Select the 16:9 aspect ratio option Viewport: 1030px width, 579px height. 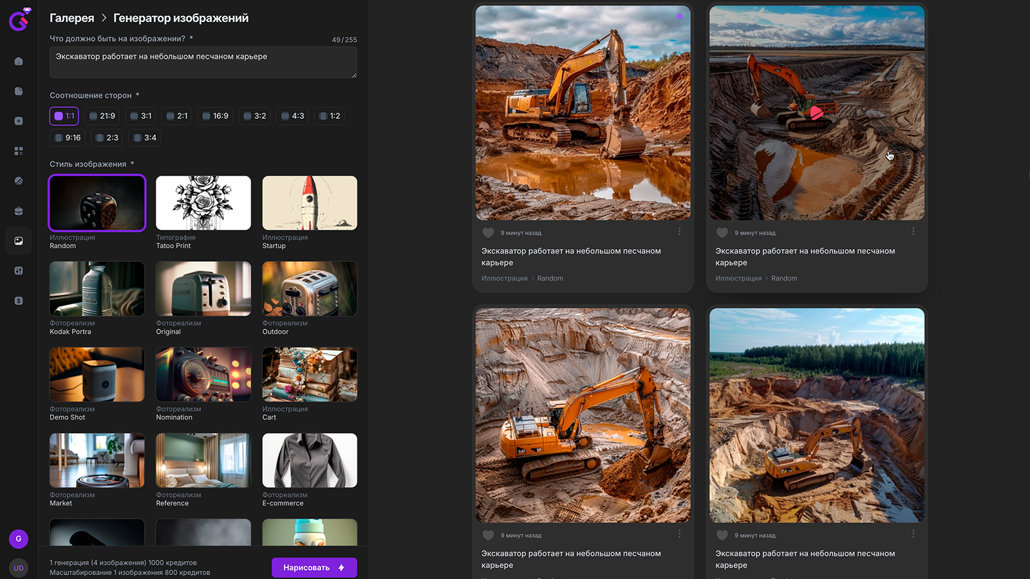(215, 116)
